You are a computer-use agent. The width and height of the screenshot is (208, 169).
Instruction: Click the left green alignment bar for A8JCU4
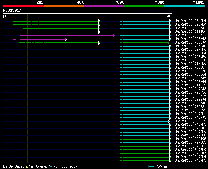pos(56,21)
